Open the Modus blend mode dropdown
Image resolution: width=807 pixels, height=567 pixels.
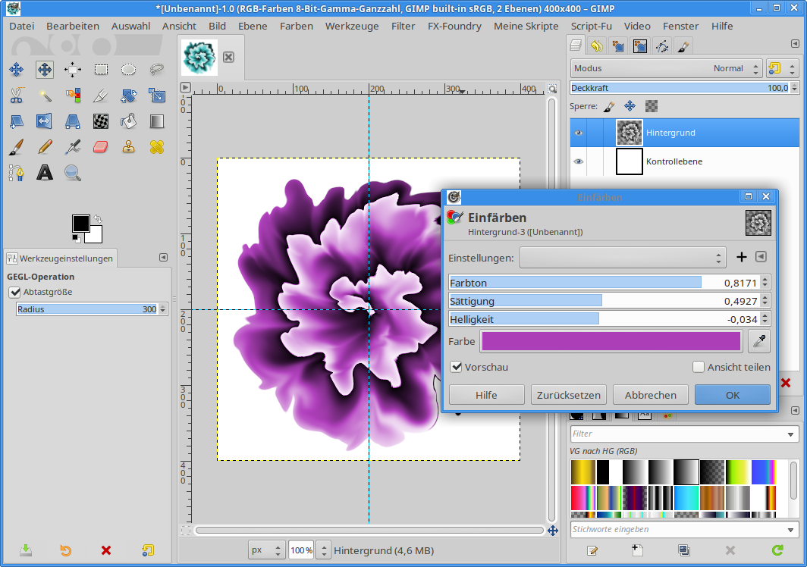point(666,68)
